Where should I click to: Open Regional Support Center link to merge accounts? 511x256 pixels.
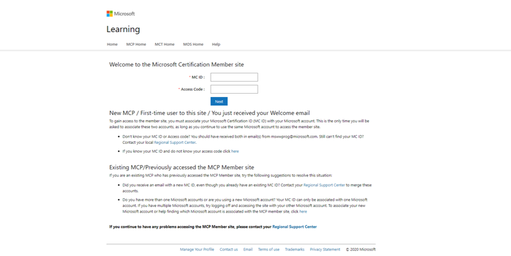(x=324, y=185)
